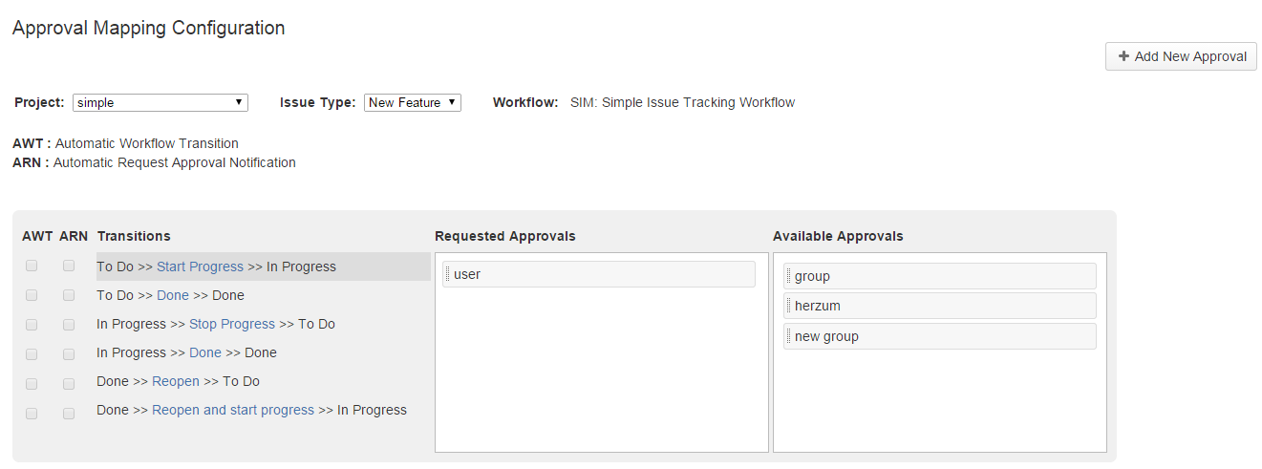
Task: Grab the drag handle on new group approval
Action: pyautogui.click(x=788, y=336)
